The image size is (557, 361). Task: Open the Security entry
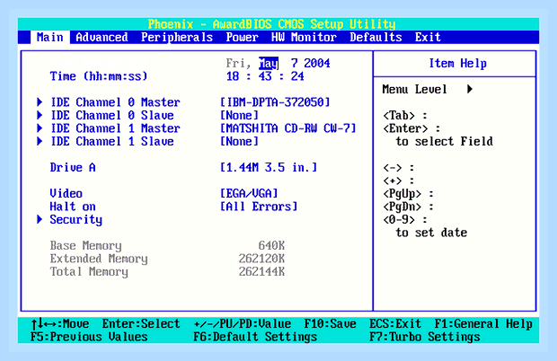(76, 220)
